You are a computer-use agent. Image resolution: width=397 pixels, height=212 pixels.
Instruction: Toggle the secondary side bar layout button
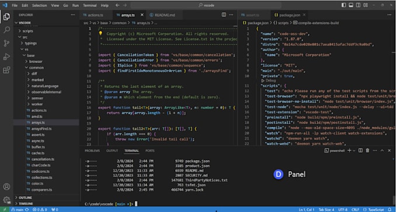point(358,5)
